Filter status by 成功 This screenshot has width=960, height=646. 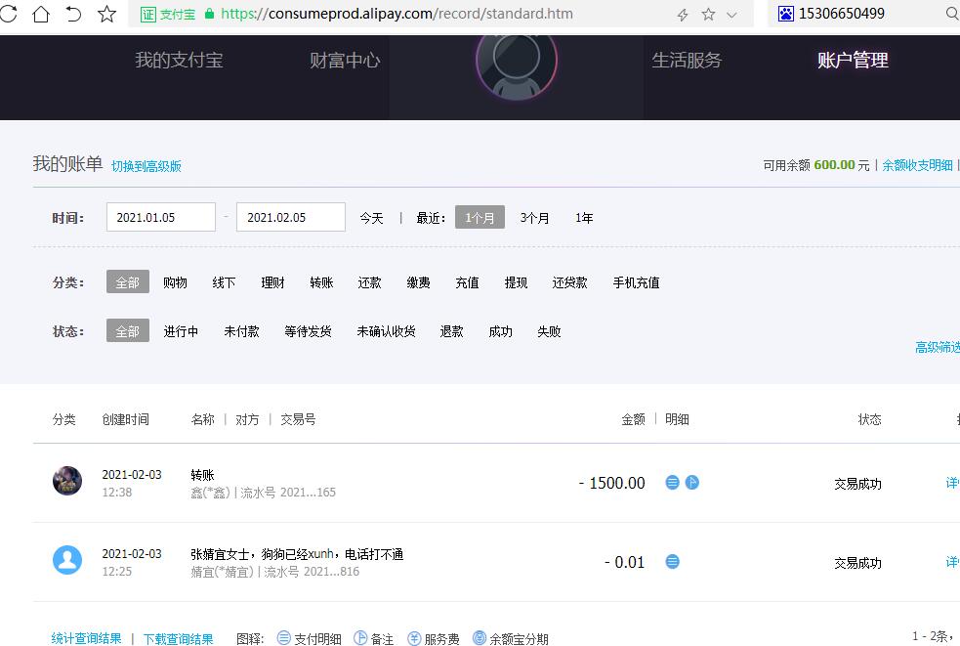coord(501,331)
